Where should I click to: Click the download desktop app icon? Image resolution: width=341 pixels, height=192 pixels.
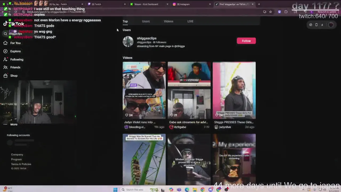tap(322, 25)
